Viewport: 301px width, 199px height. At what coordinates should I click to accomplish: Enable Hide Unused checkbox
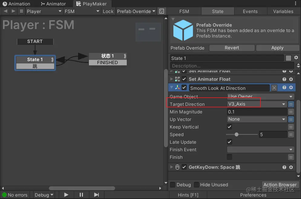(196, 184)
